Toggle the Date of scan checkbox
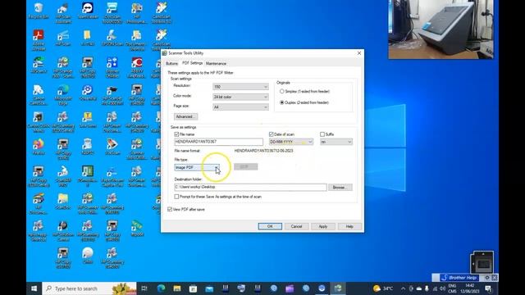 click(x=272, y=134)
